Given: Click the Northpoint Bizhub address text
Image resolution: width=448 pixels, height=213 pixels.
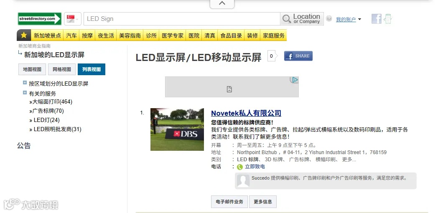Looking at the screenshot, I should pyautogui.click(x=312, y=152).
